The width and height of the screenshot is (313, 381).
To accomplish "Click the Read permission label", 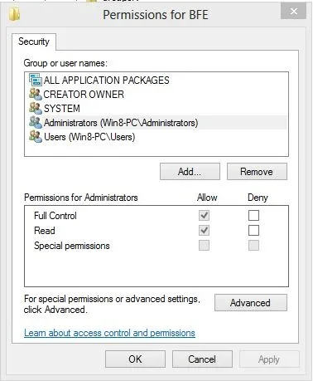I will [45, 231].
